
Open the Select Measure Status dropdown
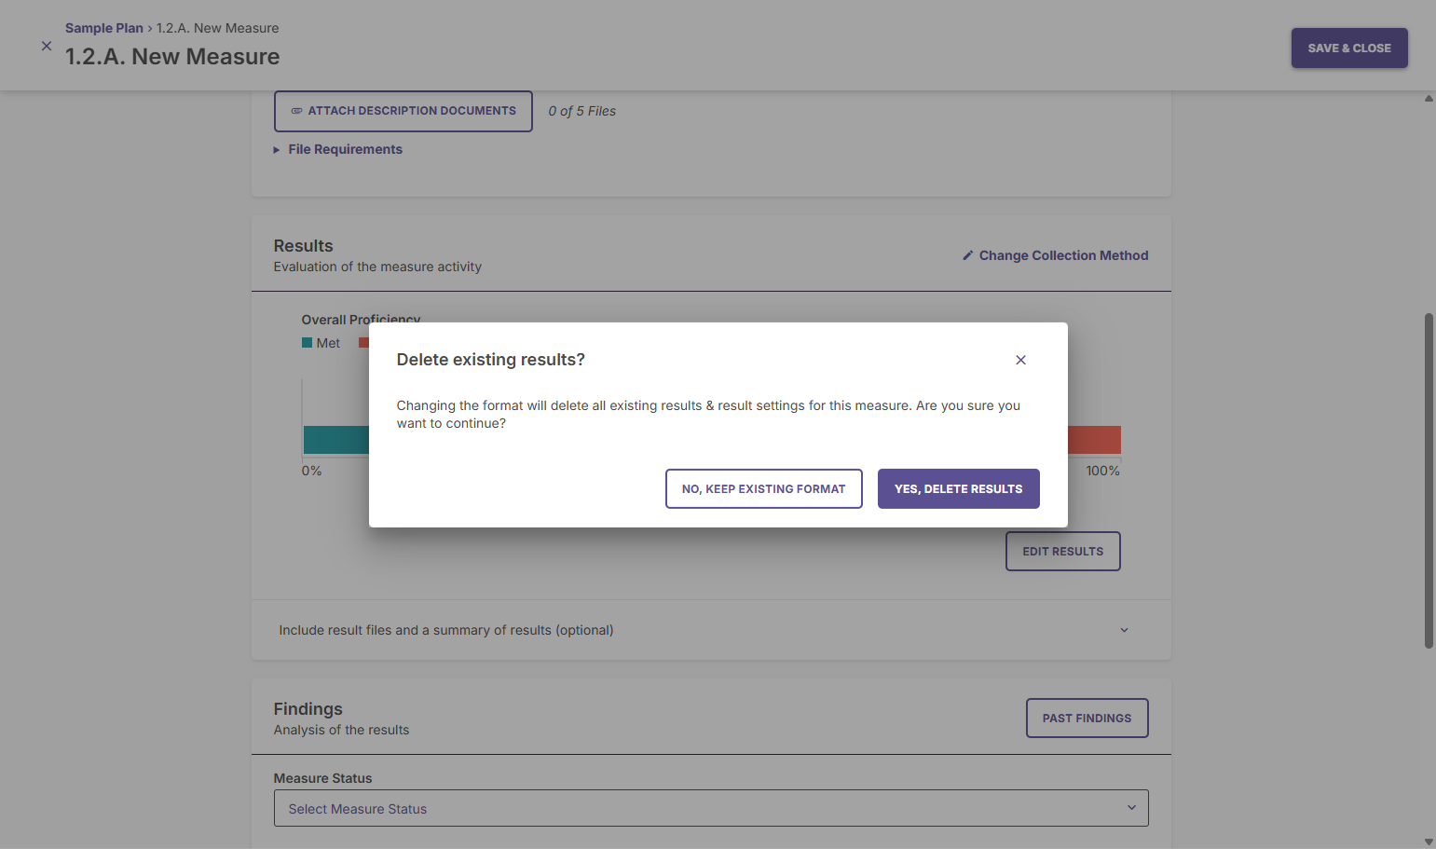[711, 808]
